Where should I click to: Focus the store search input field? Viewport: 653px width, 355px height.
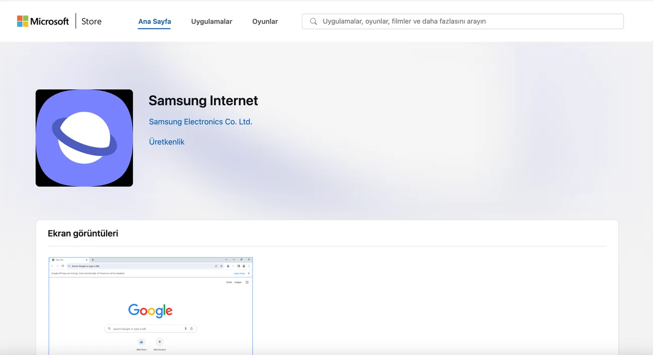pos(463,21)
